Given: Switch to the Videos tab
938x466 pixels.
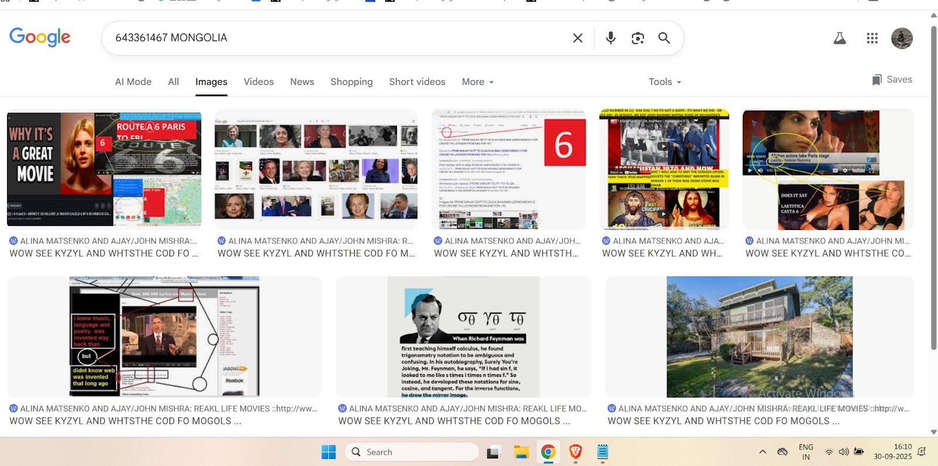Looking at the screenshot, I should pyautogui.click(x=259, y=82).
